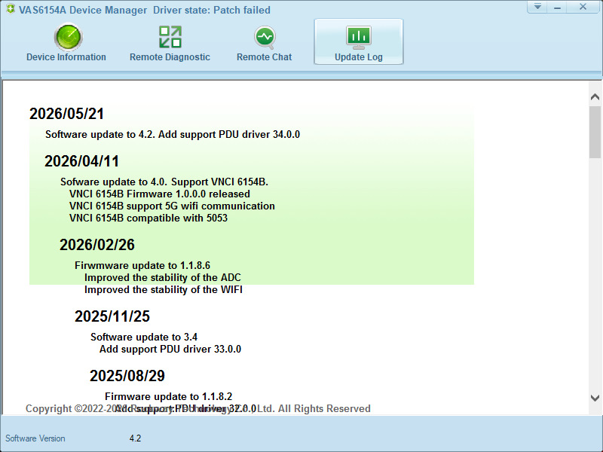The width and height of the screenshot is (603, 452).
Task: Switch to the Device Information tab label
Action: (66, 57)
